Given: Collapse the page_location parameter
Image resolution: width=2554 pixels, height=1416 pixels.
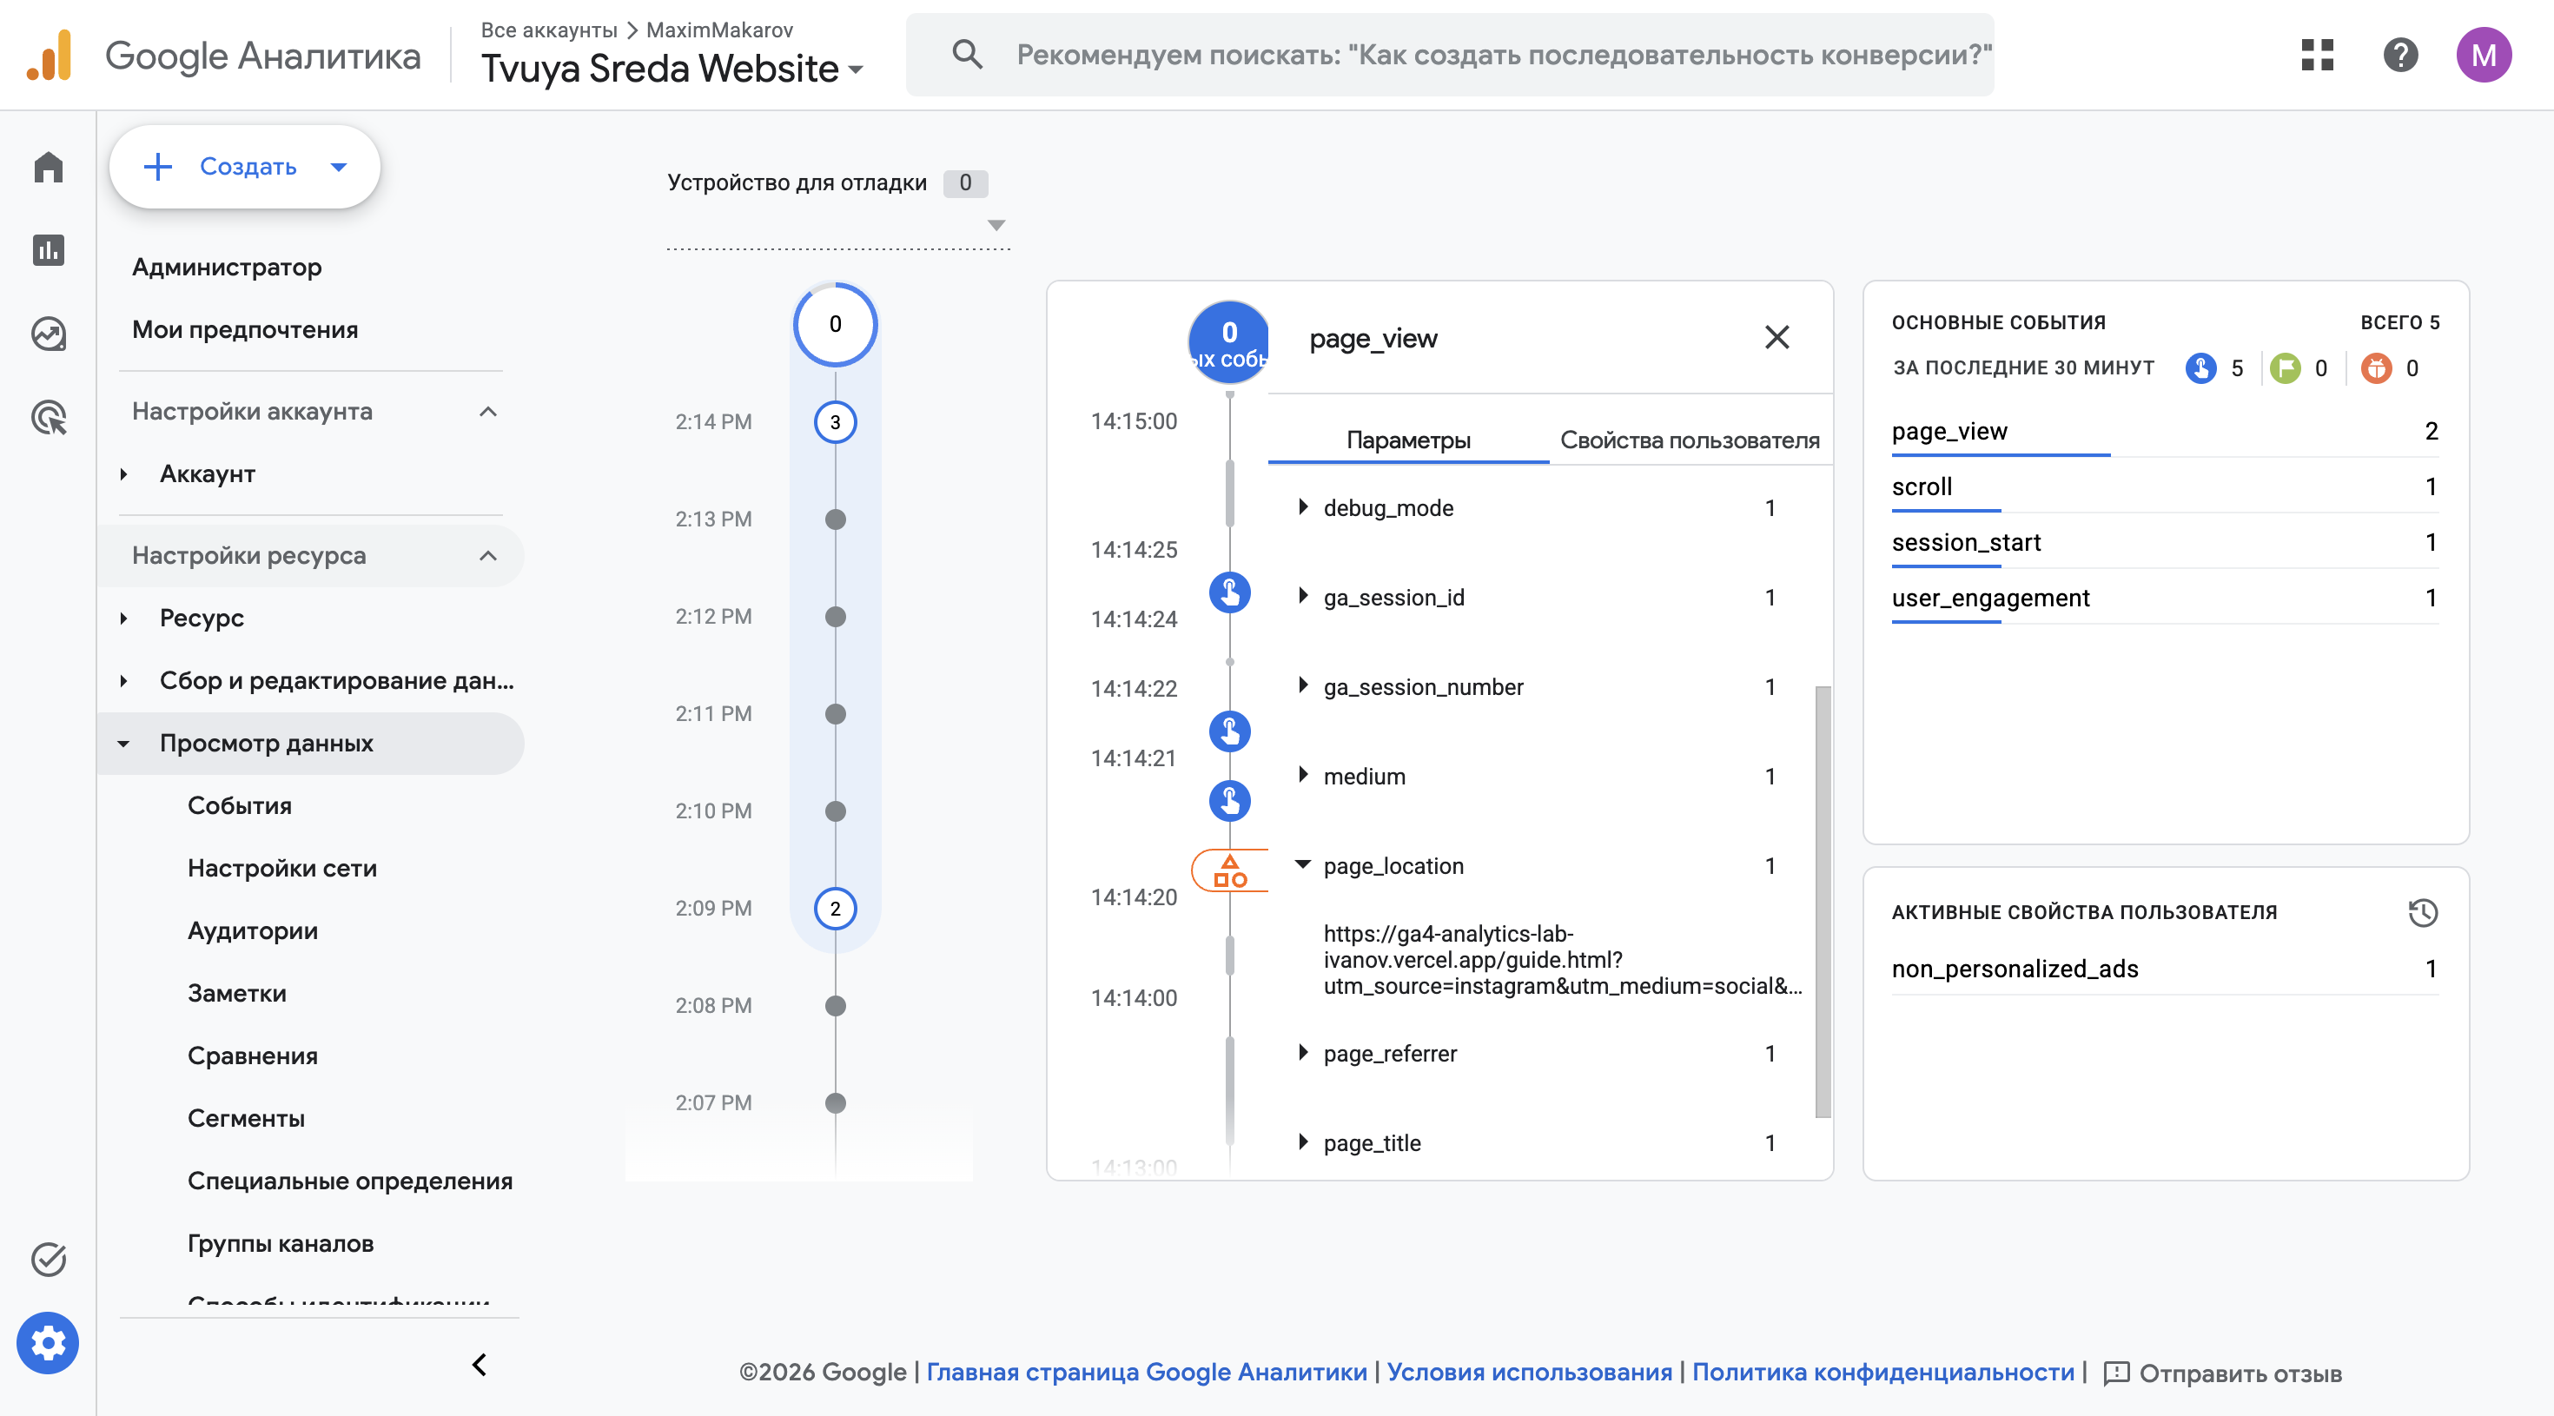Looking at the screenshot, I should coord(1303,864).
